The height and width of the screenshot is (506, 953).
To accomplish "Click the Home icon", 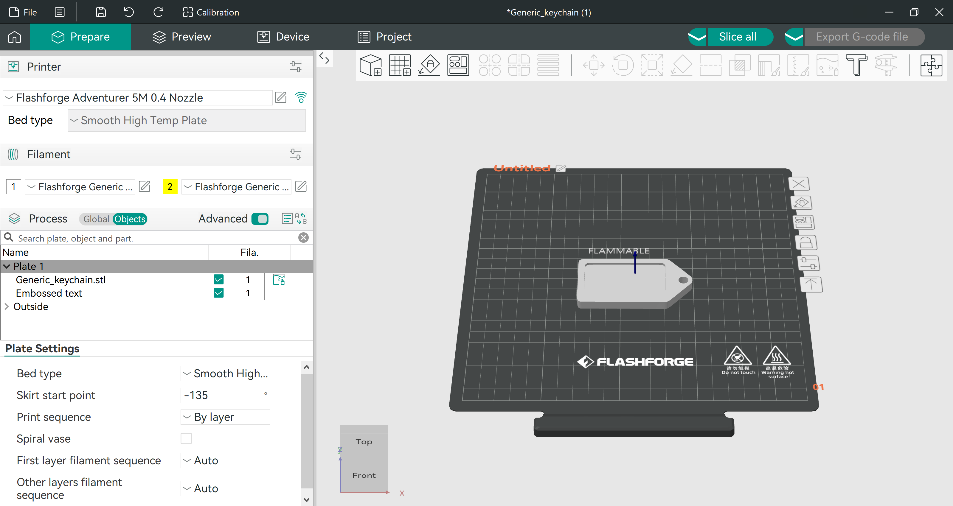I will click(x=15, y=37).
